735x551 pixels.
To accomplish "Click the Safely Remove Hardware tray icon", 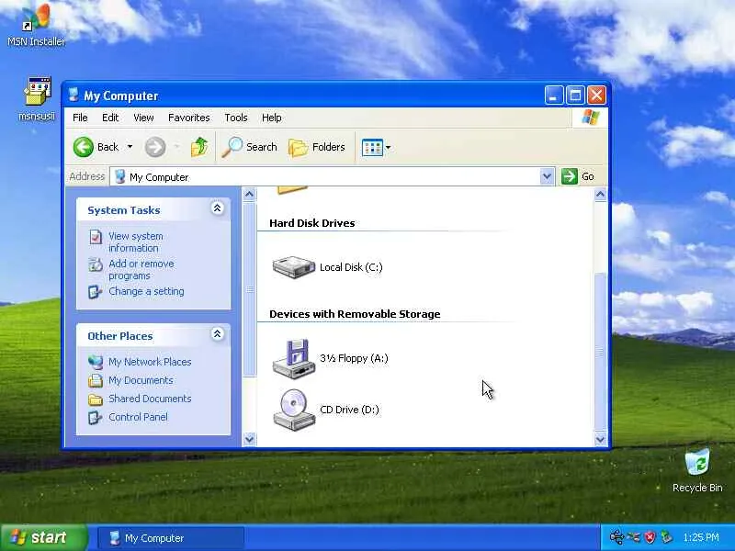I will pos(666,537).
